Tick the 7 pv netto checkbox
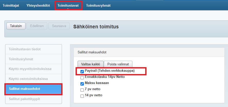228x107 pixels. (x=82, y=90)
